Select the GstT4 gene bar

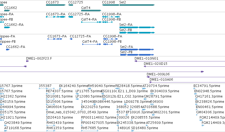pyautogui.click(x=91, y=11)
